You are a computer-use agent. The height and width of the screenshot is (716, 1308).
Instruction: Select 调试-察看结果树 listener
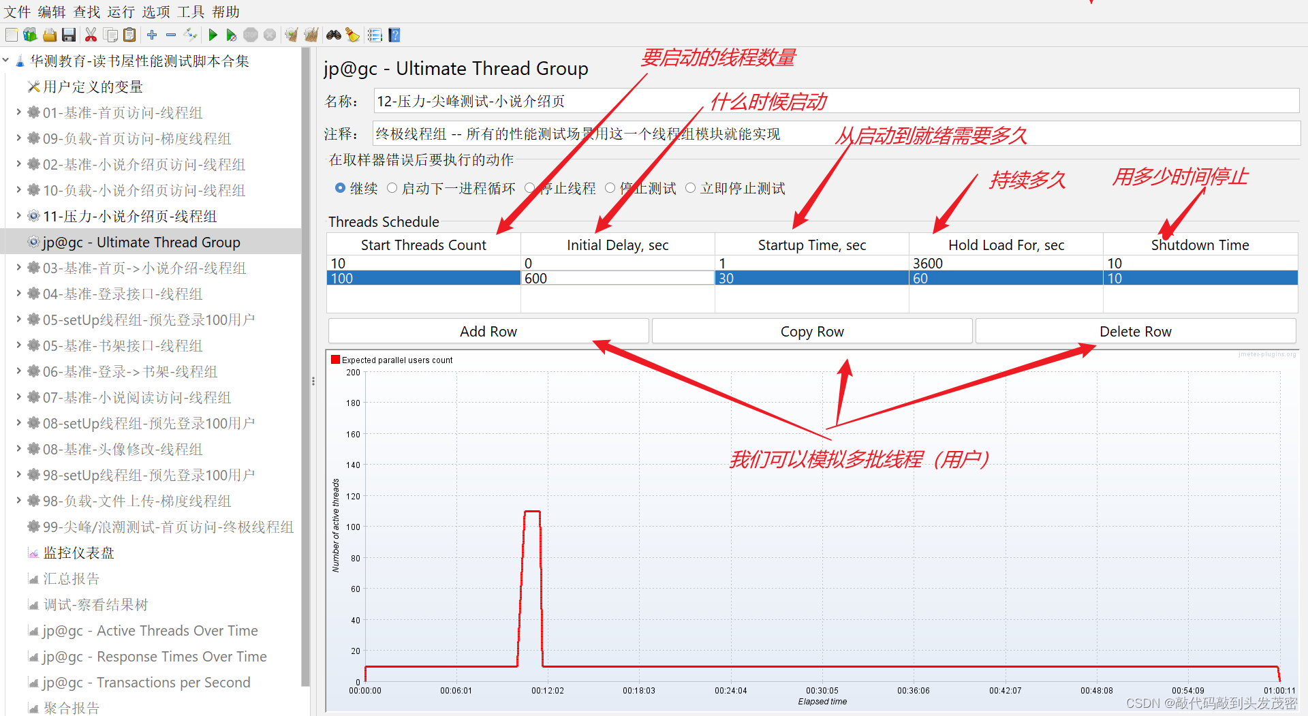pyautogui.click(x=95, y=604)
